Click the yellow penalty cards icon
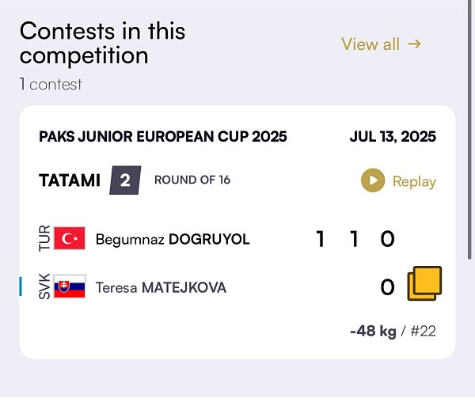 [424, 283]
